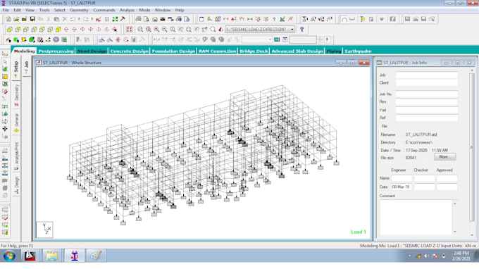
Task: Click the cyan screen icon beside dropdown
Action: point(277,39)
